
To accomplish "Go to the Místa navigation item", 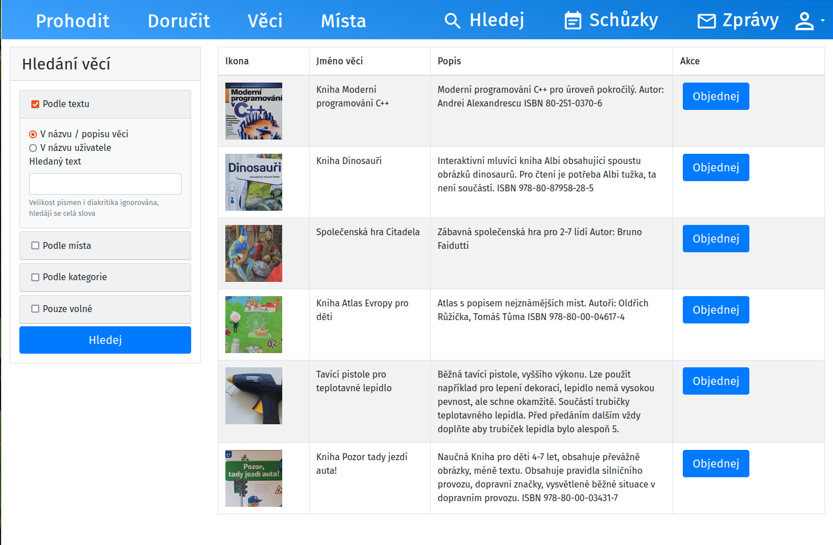I will pyautogui.click(x=343, y=21).
